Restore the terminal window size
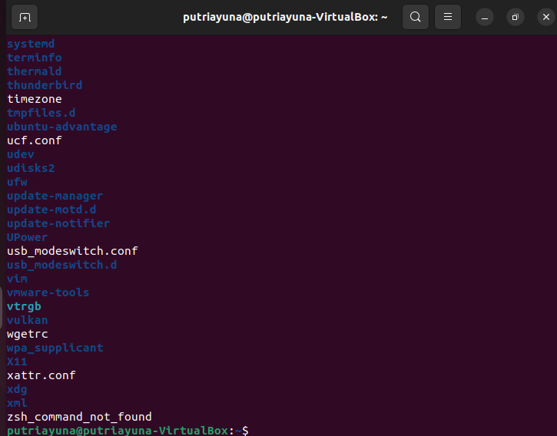Image resolution: width=557 pixels, height=436 pixels. pyautogui.click(x=515, y=17)
